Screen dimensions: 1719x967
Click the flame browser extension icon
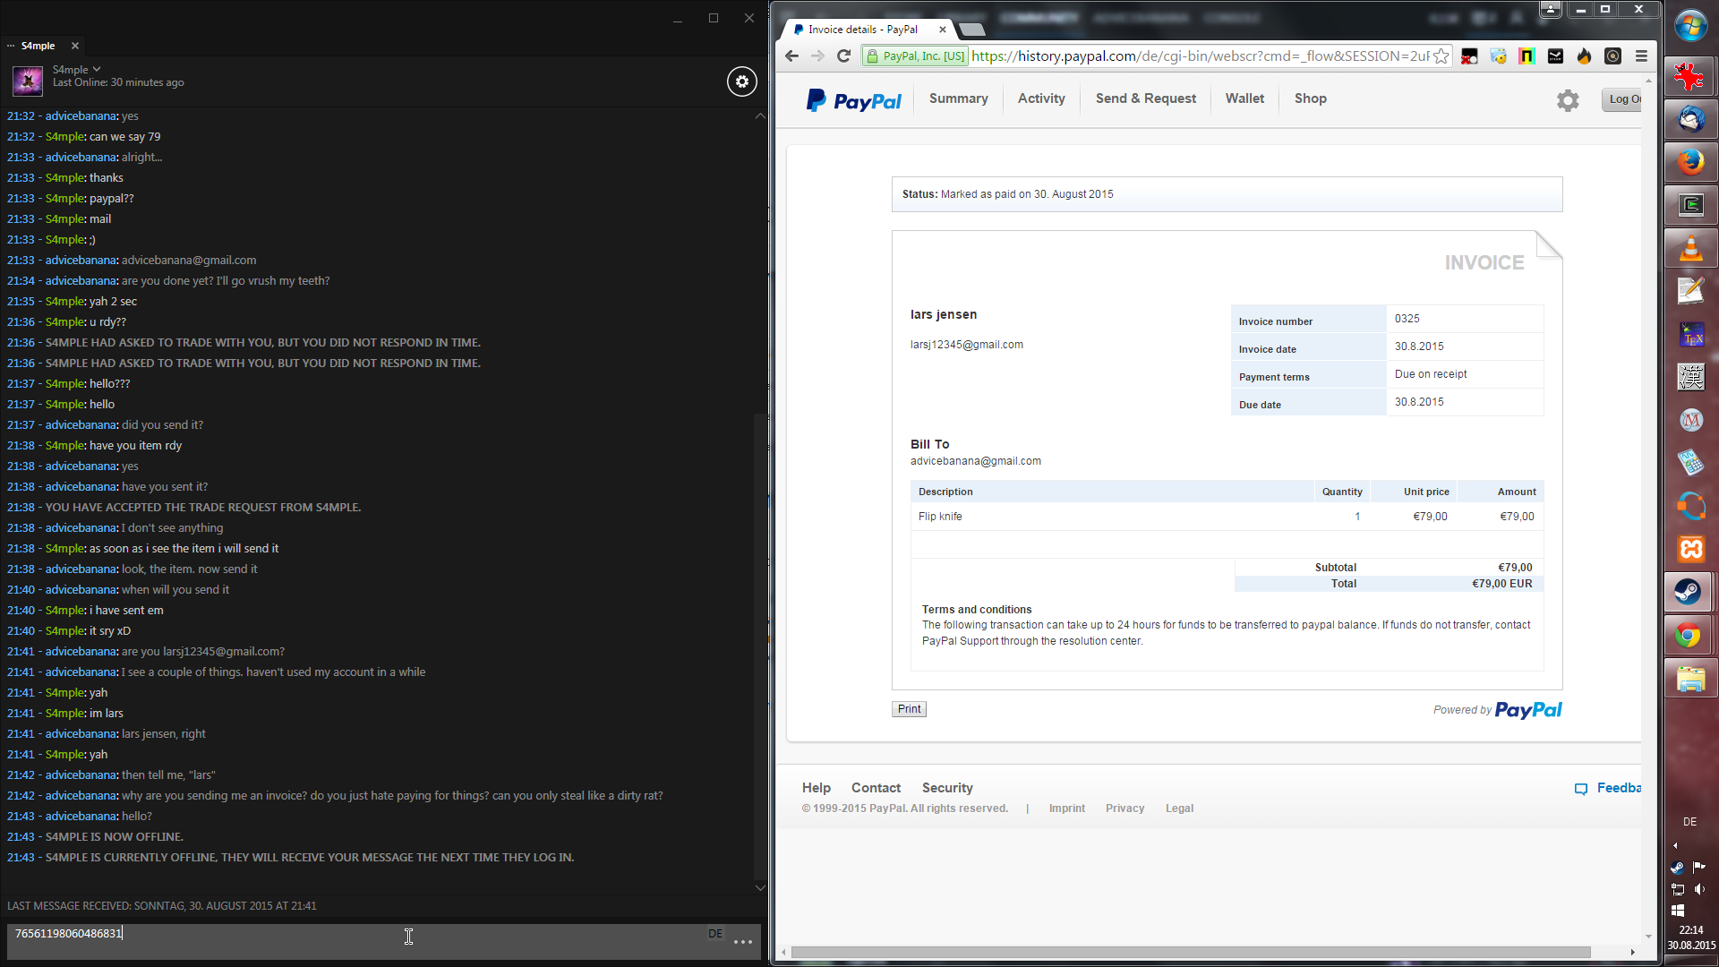click(x=1584, y=56)
